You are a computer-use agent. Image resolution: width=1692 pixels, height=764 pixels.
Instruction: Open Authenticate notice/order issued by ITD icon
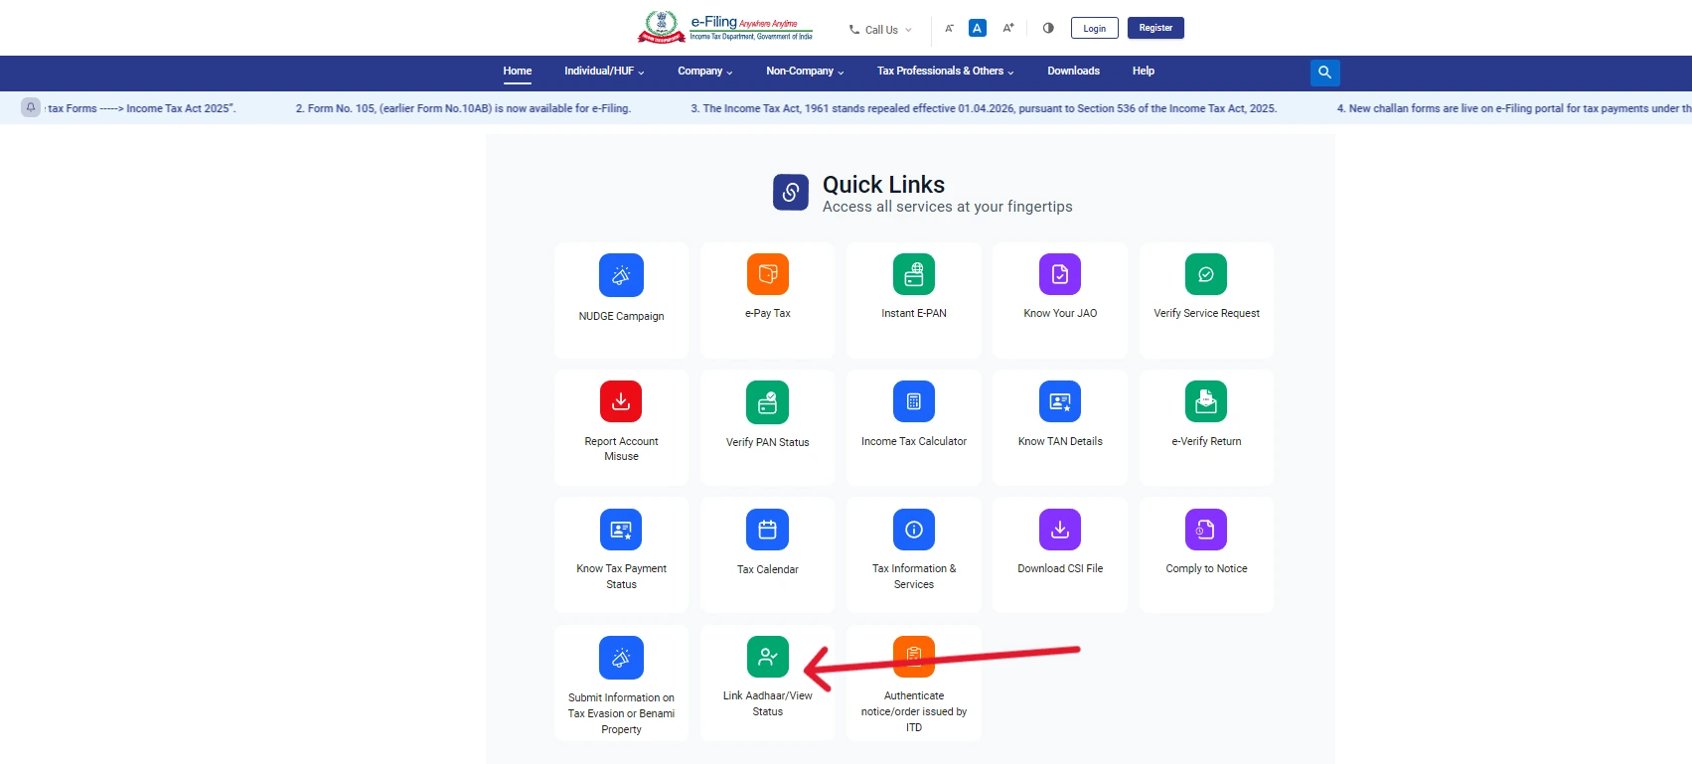tap(914, 657)
